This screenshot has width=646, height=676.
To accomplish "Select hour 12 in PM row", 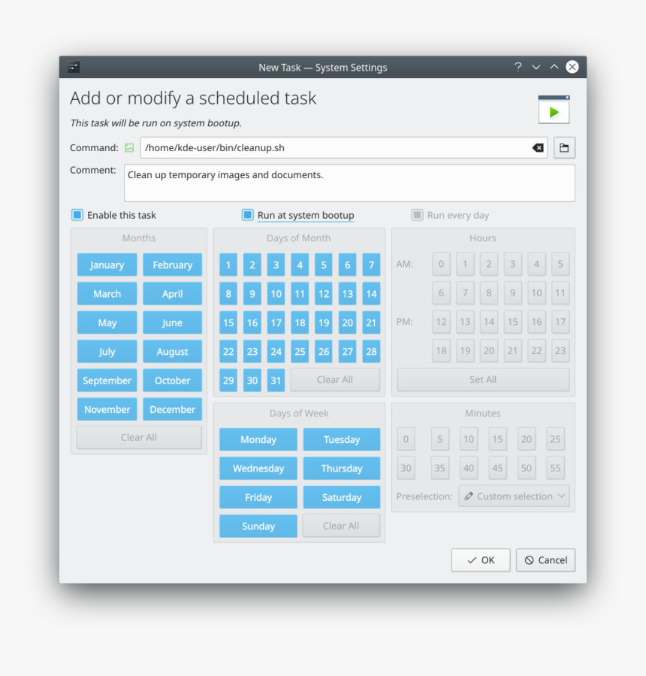I will click(442, 322).
